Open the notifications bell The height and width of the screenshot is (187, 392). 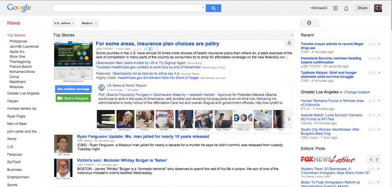pyautogui.click(x=346, y=8)
